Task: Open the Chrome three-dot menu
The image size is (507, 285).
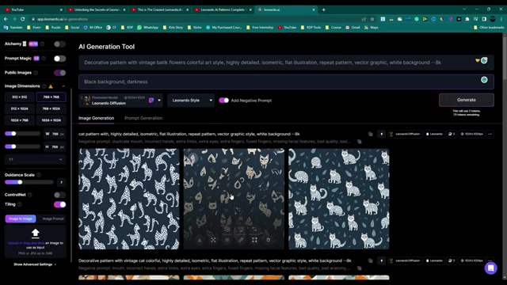Action: point(501,19)
